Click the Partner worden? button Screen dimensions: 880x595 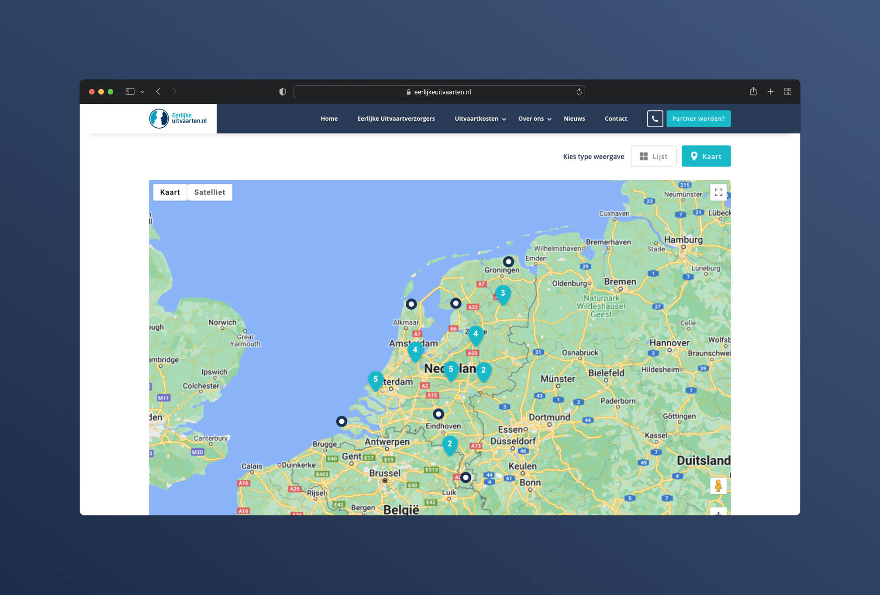pyautogui.click(x=698, y=119)
